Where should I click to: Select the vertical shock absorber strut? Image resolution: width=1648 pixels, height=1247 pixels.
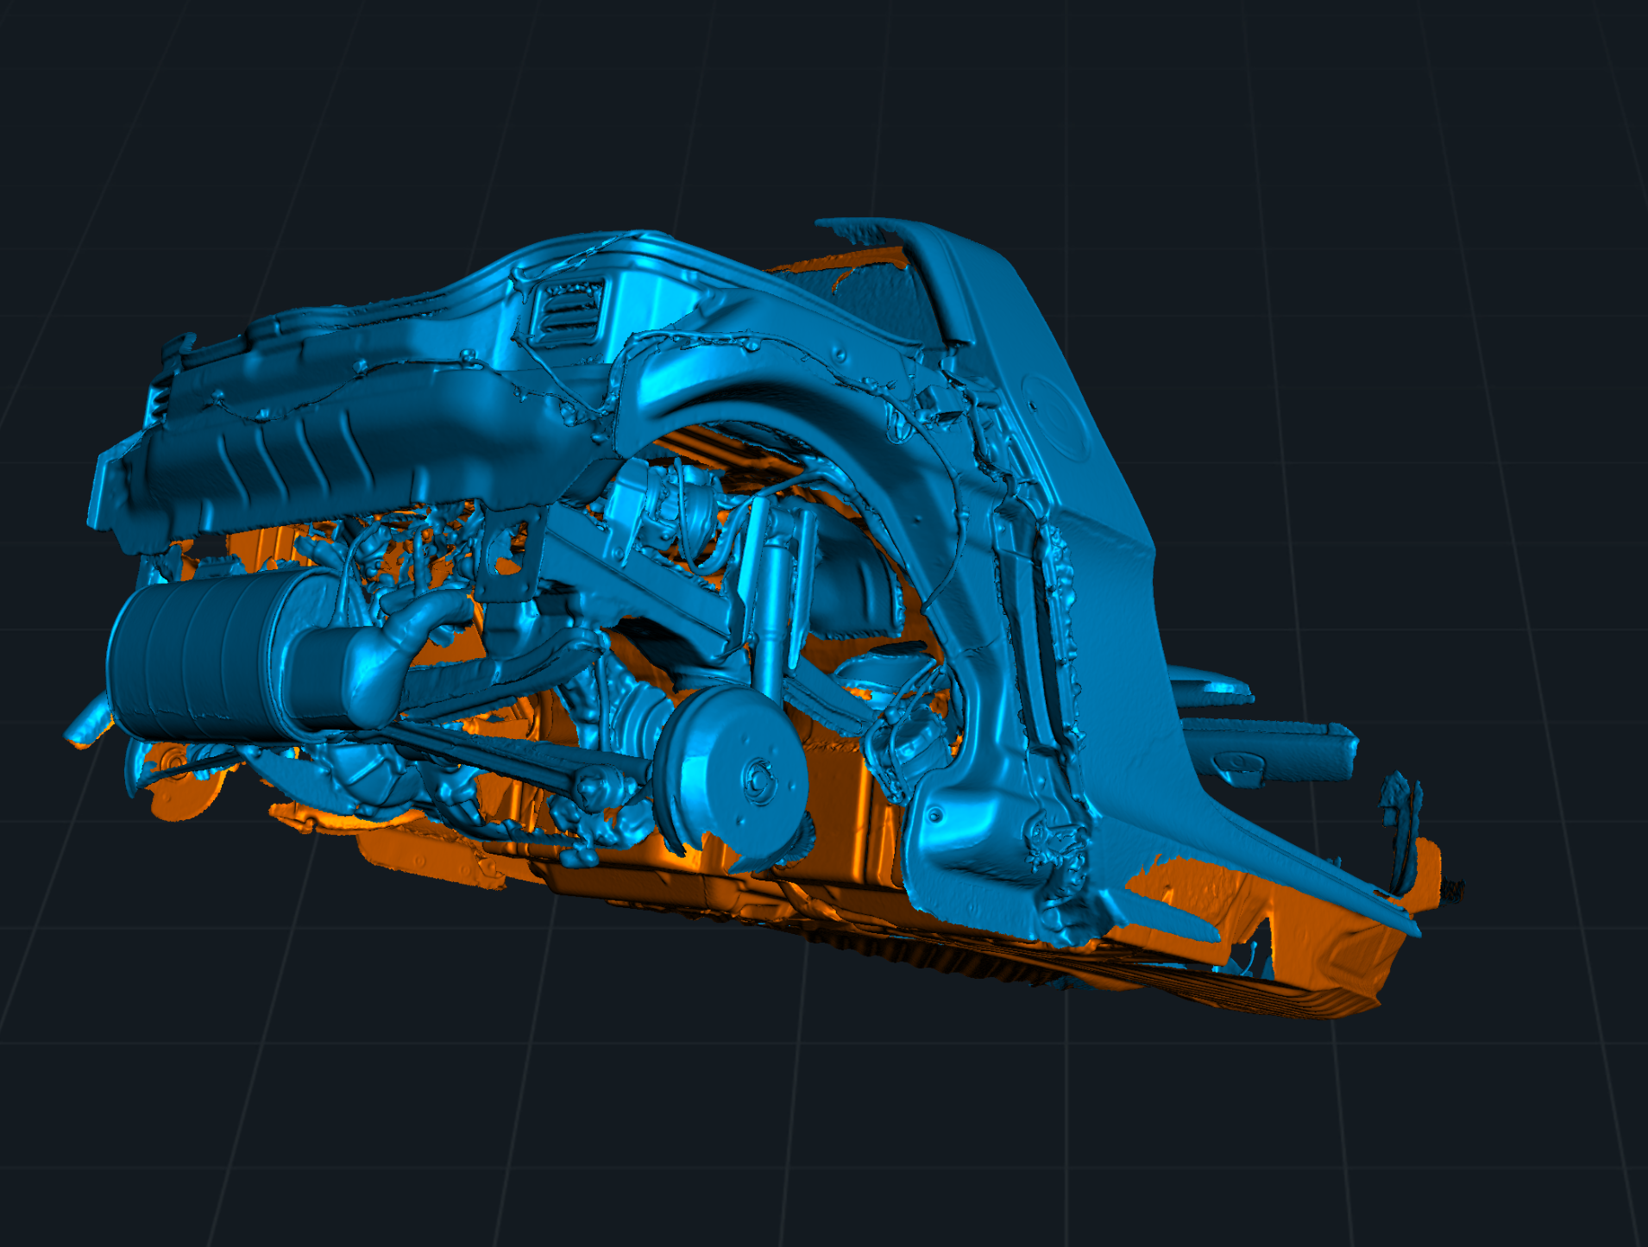tap(770, 604)
